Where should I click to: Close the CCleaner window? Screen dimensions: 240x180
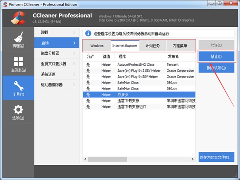click(x=231, y=3)
